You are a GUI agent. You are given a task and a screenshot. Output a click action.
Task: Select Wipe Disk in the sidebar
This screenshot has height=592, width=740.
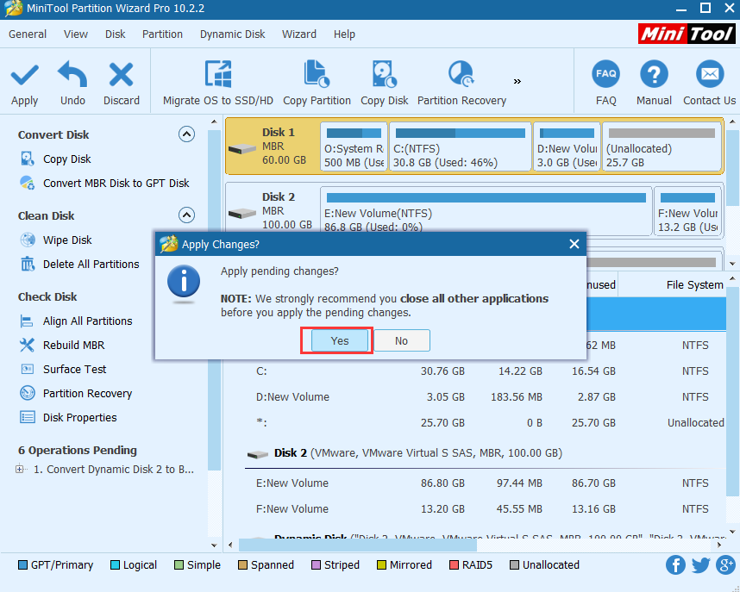click(x=67, y=240)
